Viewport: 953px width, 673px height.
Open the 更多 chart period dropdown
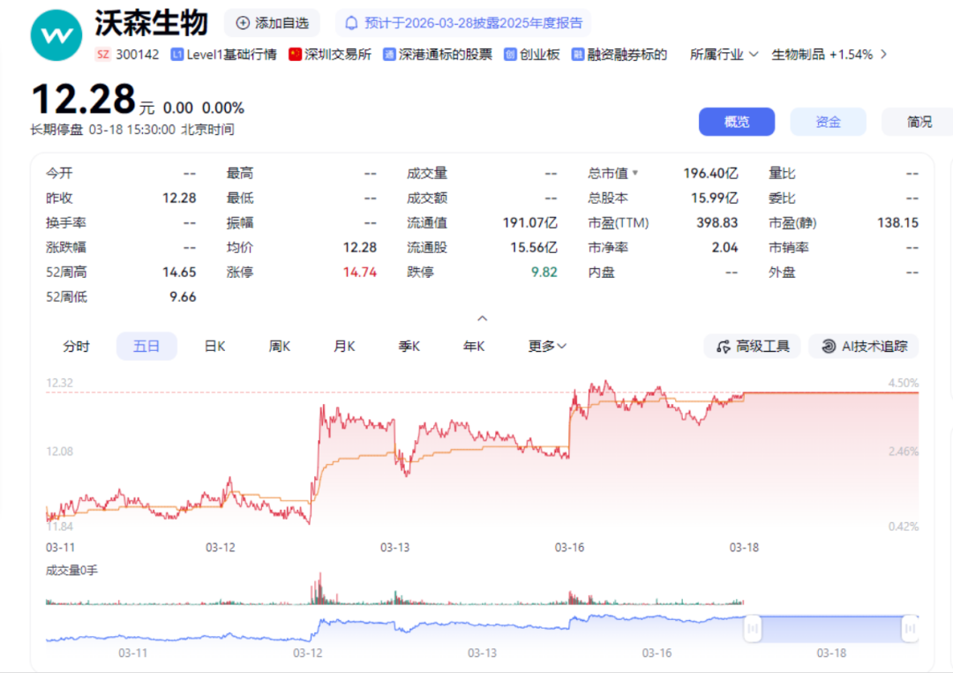(547, 347)
